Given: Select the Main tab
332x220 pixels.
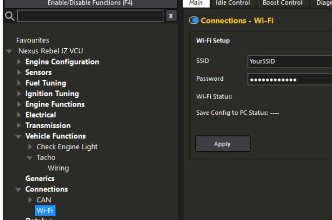Looking at the screenshot, I should [x=196, y=3].
